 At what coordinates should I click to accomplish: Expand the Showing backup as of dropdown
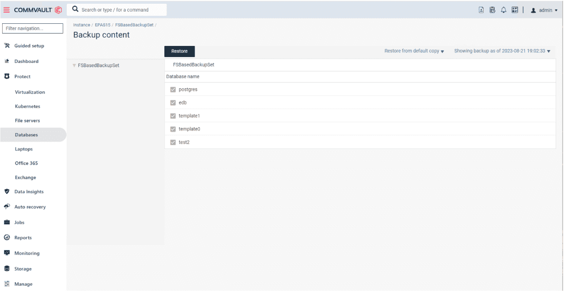pos(502,51)
